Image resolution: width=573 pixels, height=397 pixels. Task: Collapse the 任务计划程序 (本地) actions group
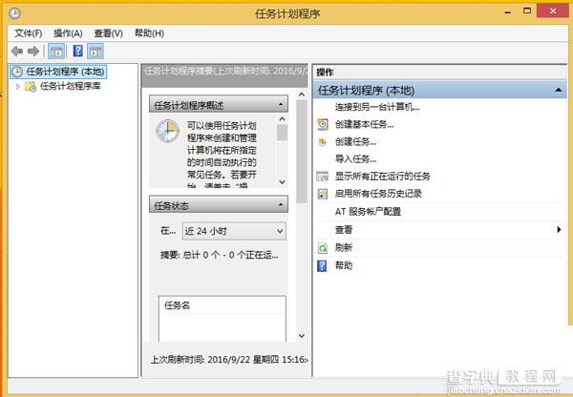[x=558, y=90]
